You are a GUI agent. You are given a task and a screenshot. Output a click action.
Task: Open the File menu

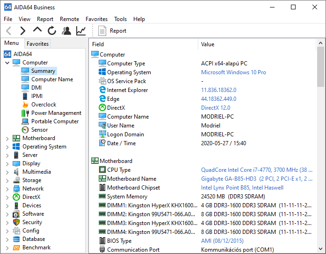[x=8, y=19]
